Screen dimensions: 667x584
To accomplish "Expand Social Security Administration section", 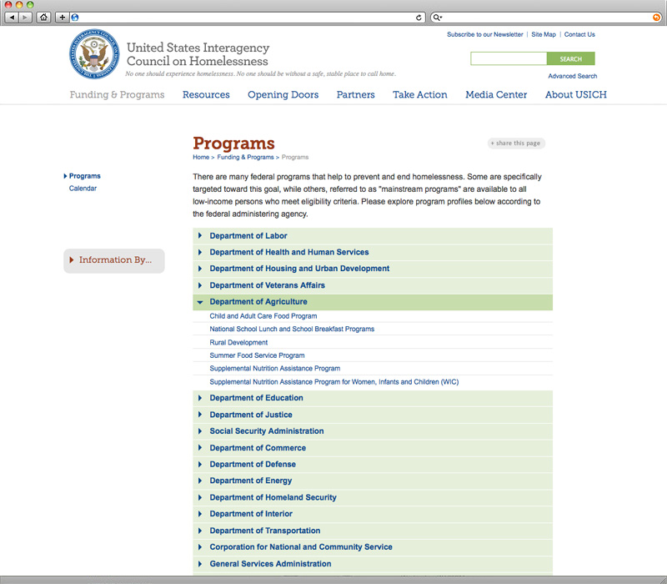I will click(373, 431).
